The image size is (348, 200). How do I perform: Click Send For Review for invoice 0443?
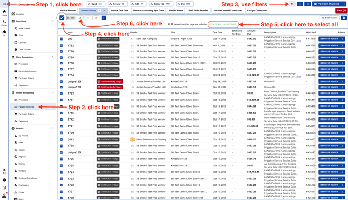[329, 139]
